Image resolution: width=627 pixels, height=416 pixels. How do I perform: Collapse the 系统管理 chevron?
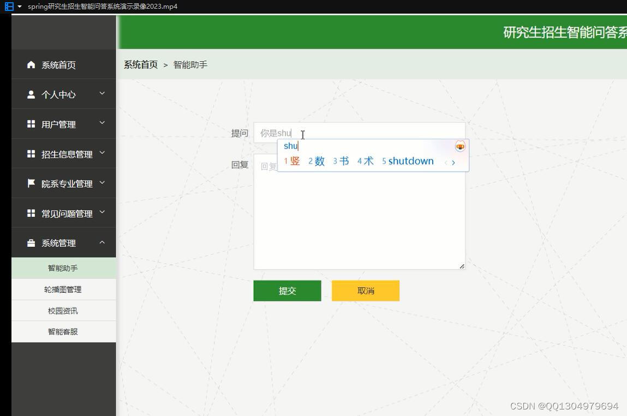coord(102,242)
